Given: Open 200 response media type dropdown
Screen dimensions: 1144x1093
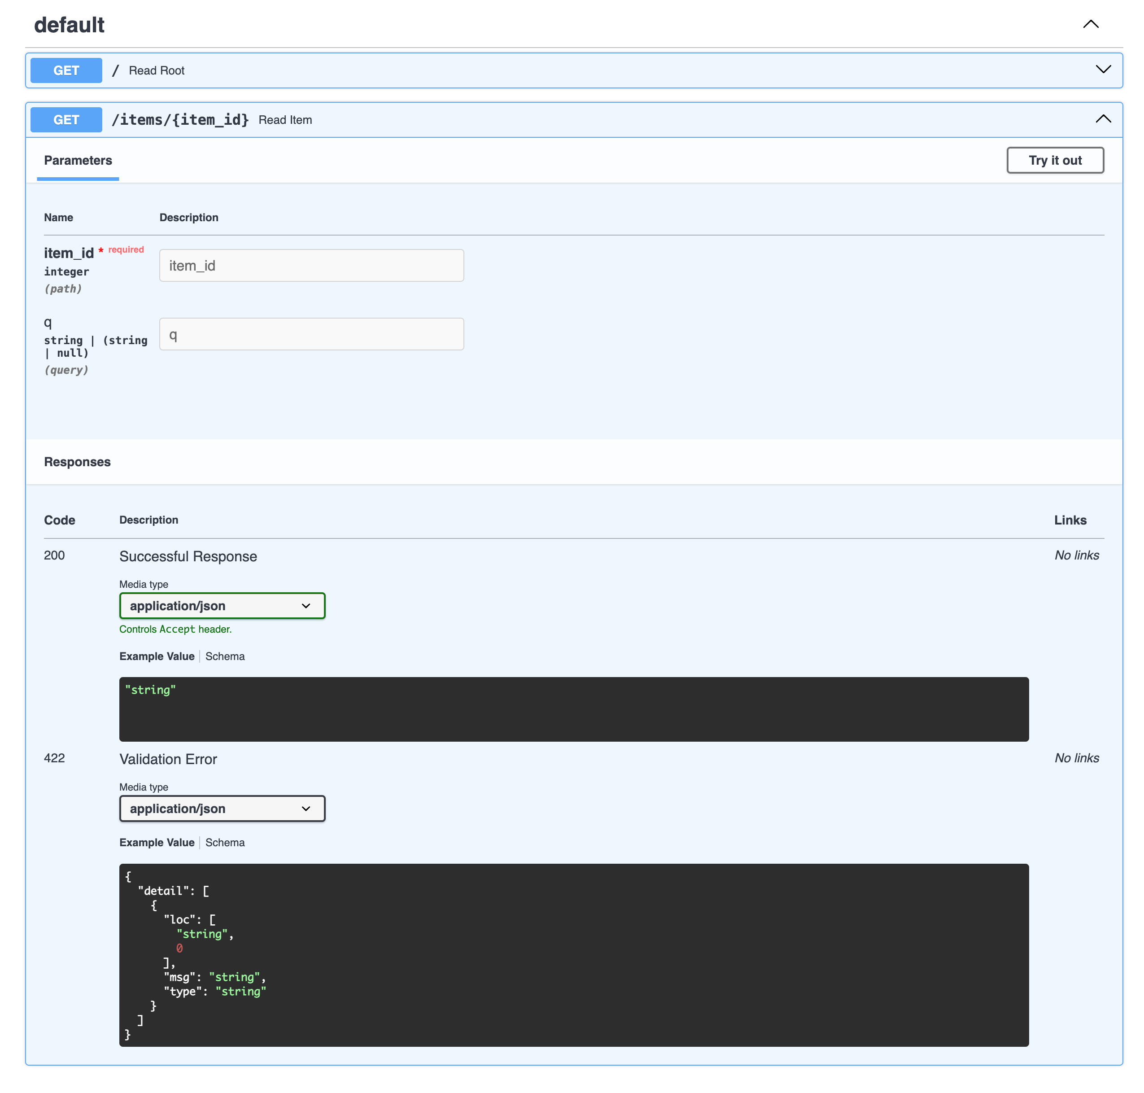Looking at the screenshot, I should [222, 606].
